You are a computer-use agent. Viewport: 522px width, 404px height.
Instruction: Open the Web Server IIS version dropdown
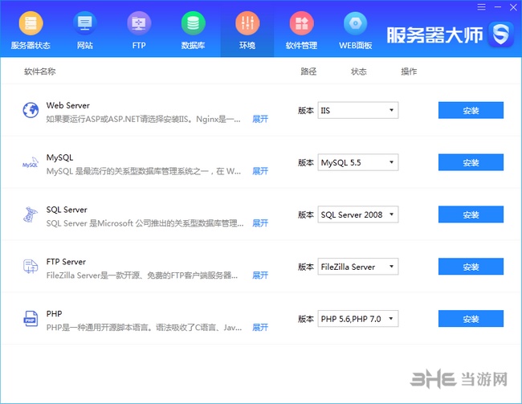pyautogui.click(x=358, y=110)
